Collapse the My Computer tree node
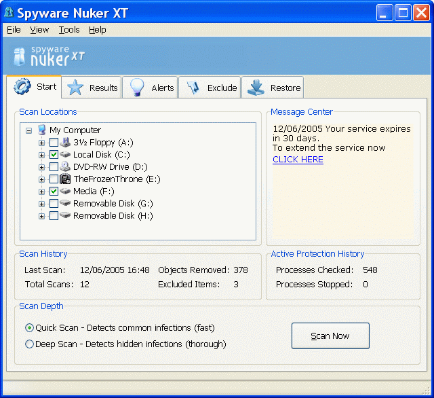Image resolution: width=434 pixels, height=398 pixels. point(28,130)
